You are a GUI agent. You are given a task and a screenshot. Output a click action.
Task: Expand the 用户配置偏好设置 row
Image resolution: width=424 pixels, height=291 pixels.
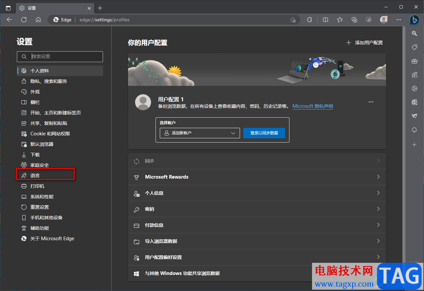[x=257, y=257]
